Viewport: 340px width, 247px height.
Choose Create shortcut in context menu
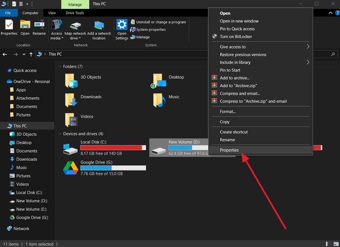click(x=260, y=132)
